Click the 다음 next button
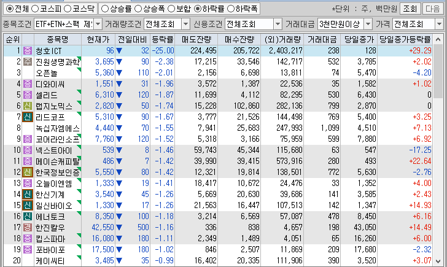Image resolution: width=447 pixels, height=267 pixels. (x=432, y=9)
